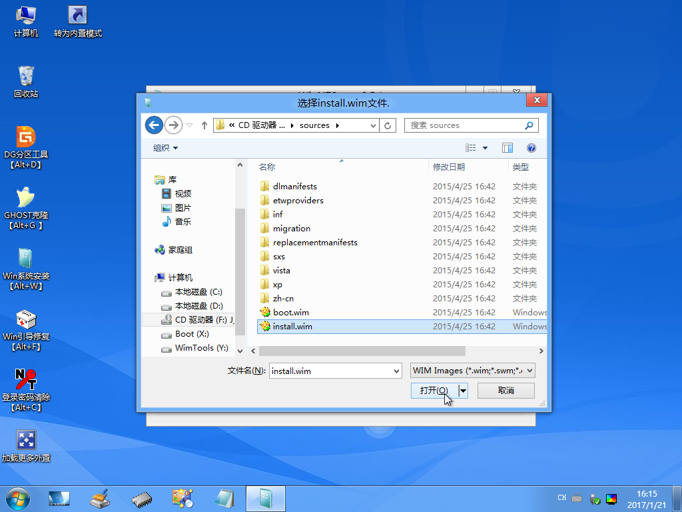Open 加载更多外置 desktop icon
This screenshot has height=512, width=682.
point(26,446)
